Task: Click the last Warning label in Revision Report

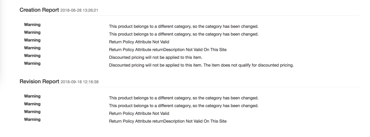Action: (x=32, y=119)
